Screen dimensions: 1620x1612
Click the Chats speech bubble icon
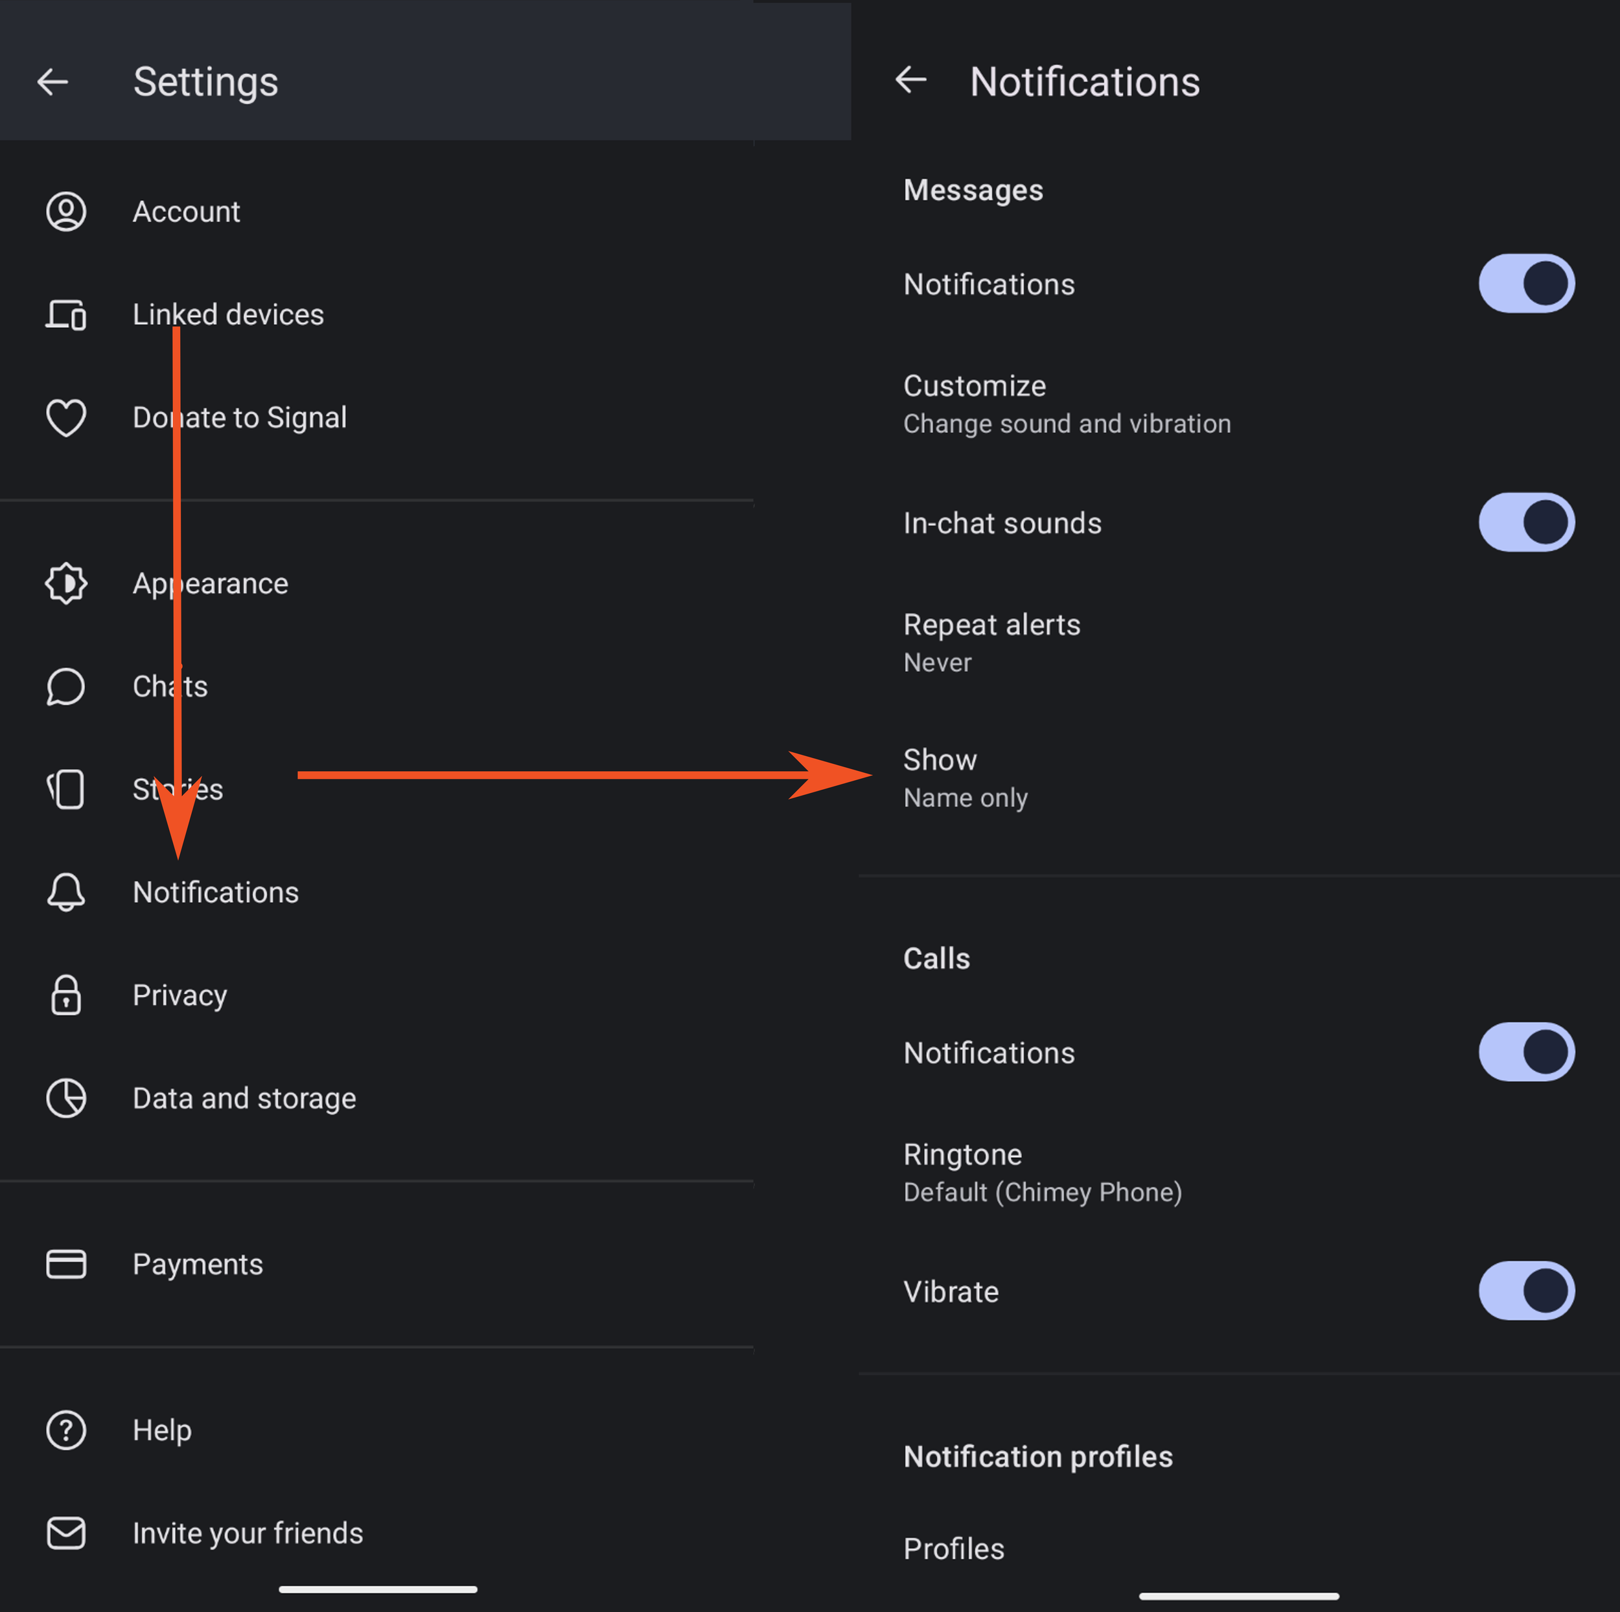coord(66,687)
